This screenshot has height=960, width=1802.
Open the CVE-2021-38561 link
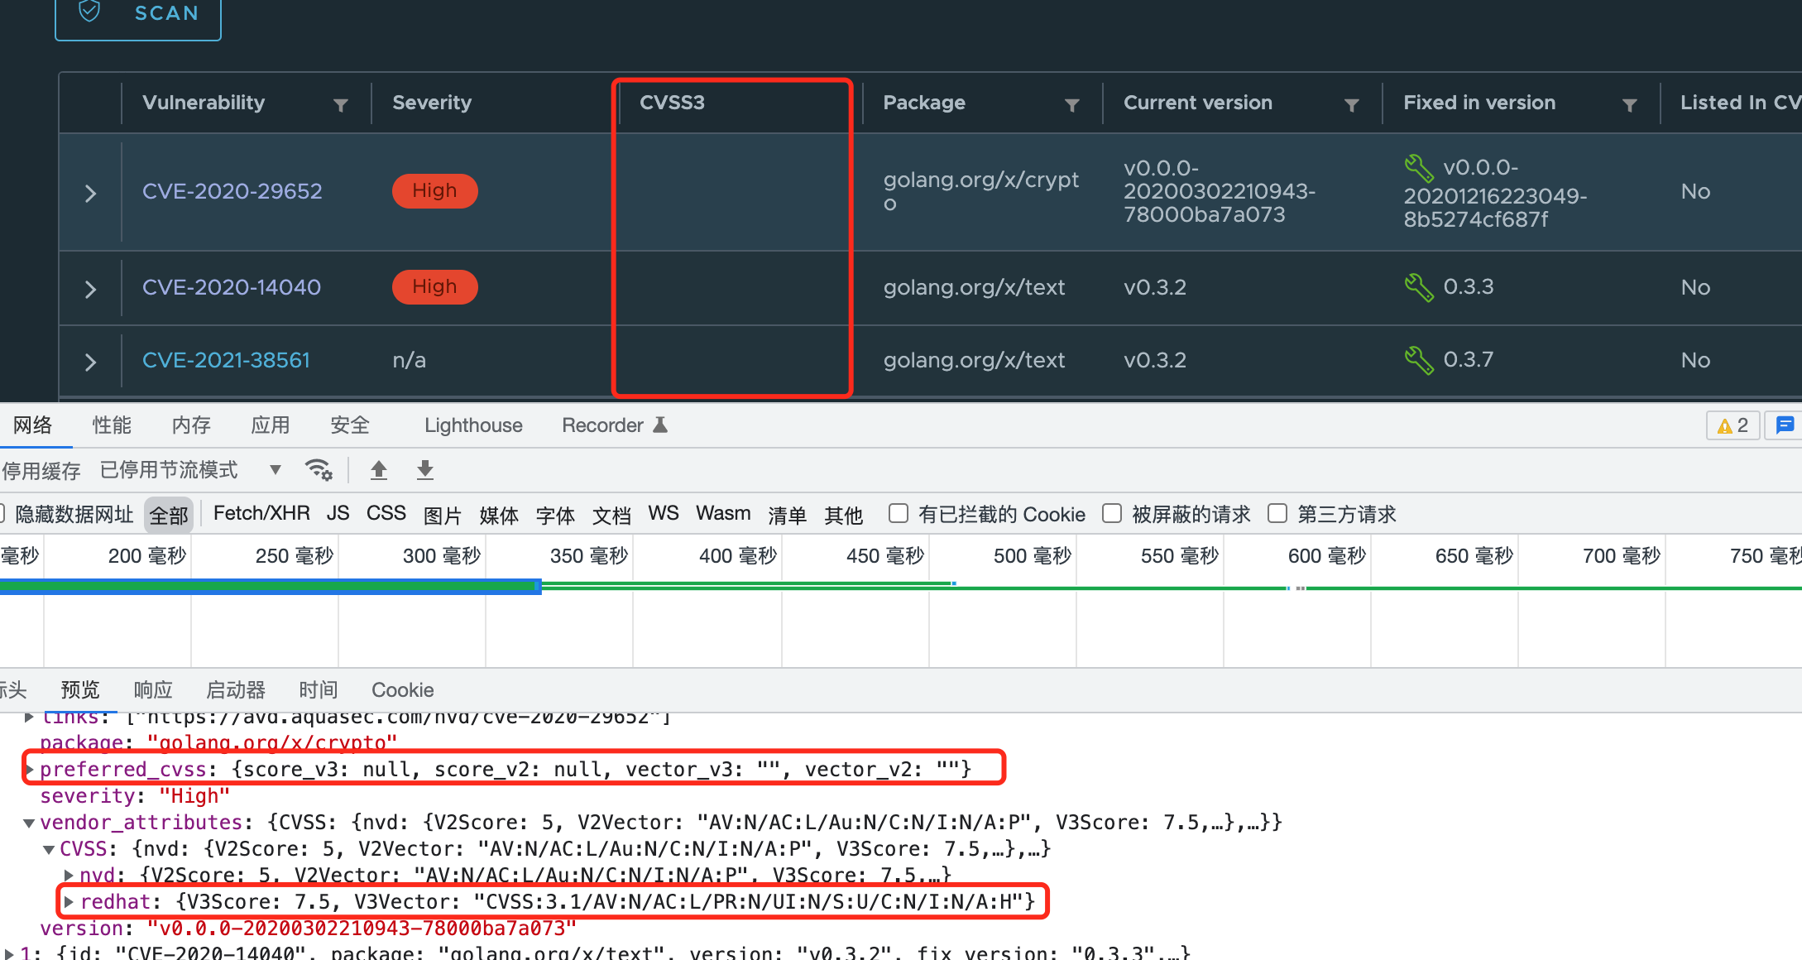[x=226, y=360]
